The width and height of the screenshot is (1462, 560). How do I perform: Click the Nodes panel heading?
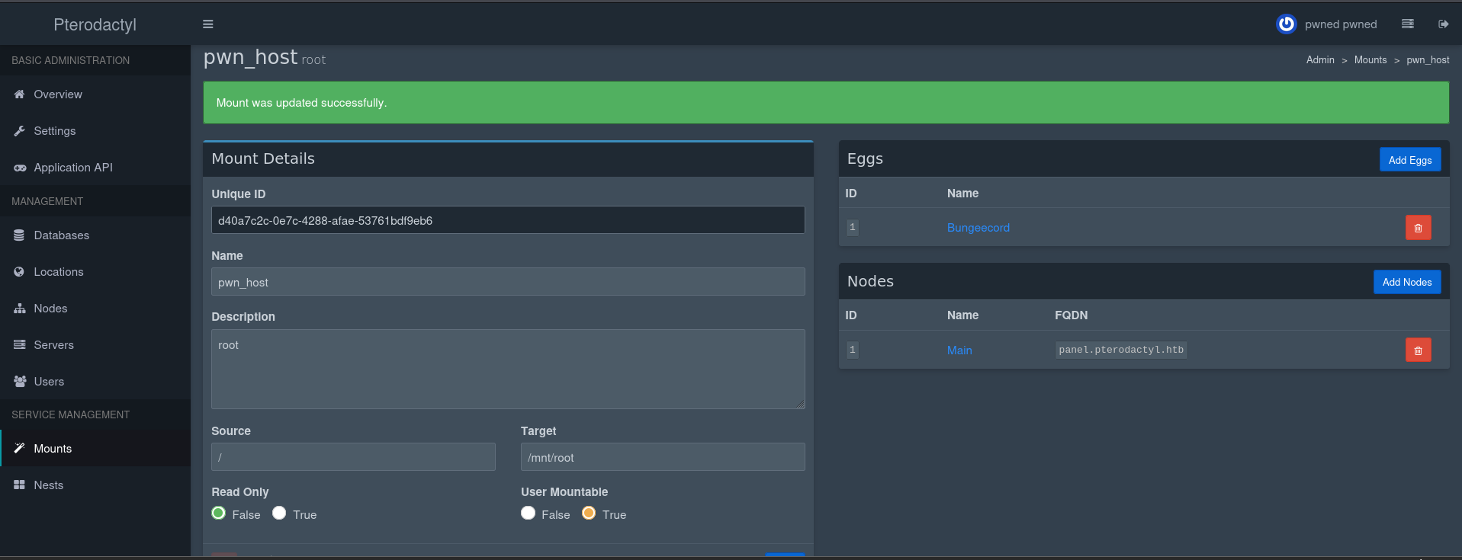coord(870,281)
